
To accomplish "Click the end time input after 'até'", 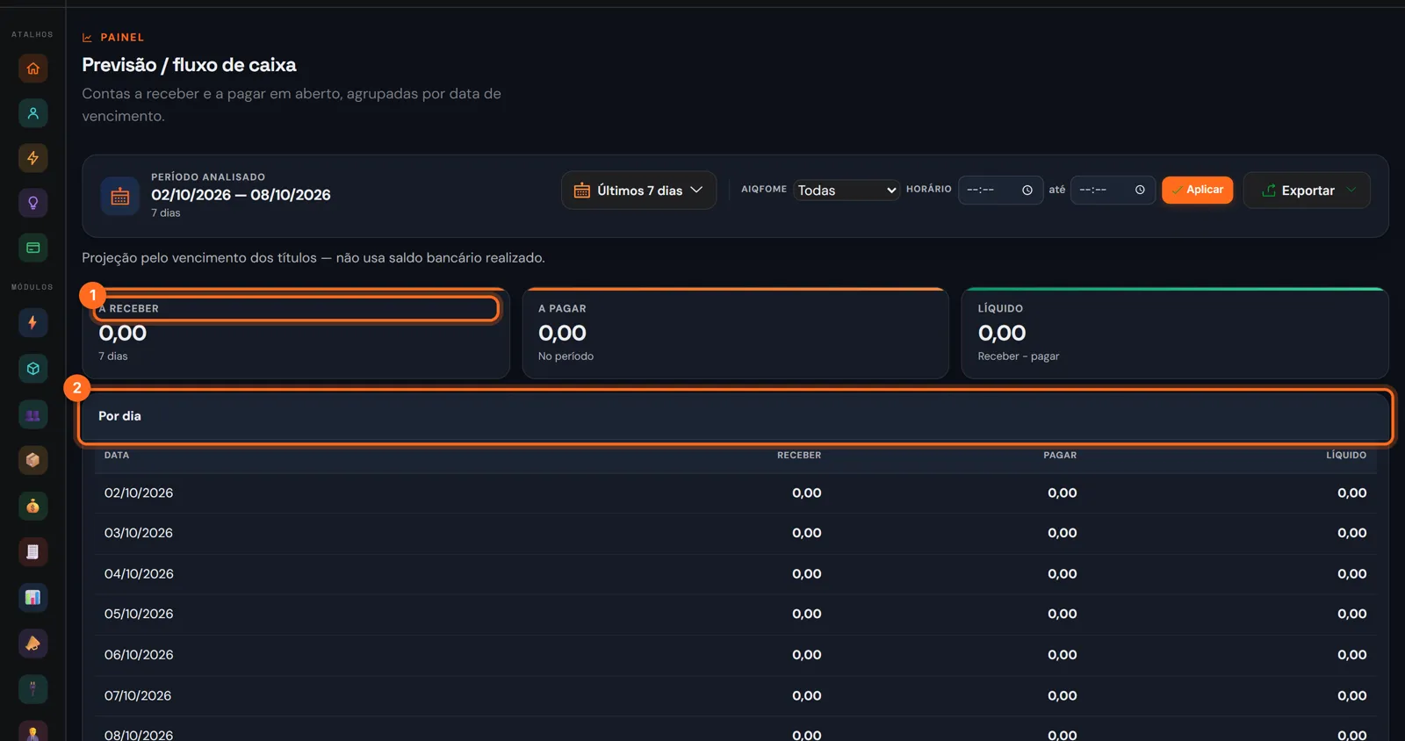I will [x=1113, y=190].
